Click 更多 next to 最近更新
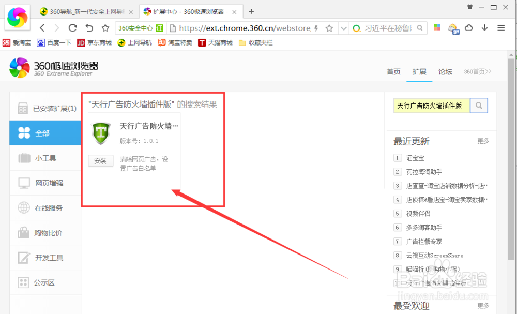 pos(483,141)
